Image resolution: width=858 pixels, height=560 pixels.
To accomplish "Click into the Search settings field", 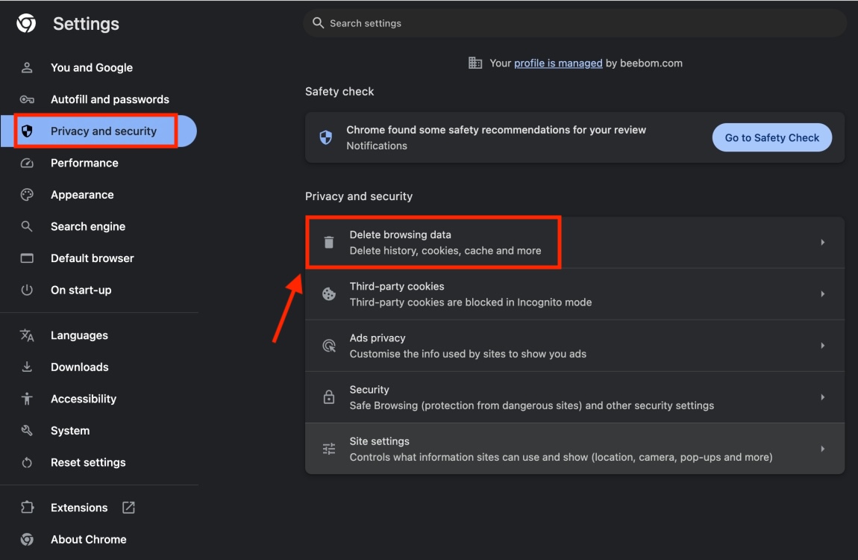I will [574, 23].
